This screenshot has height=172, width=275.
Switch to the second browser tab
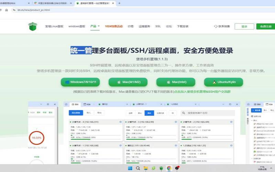pyautogui.click(x=53, y=3)
